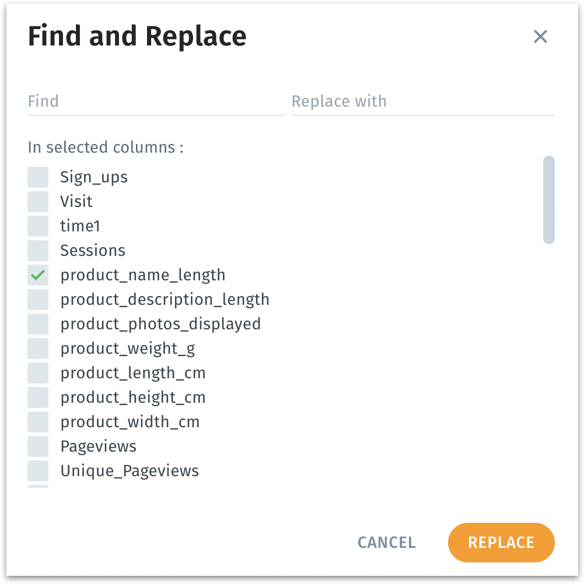Close the Find and Replace dialog

pos(540,37)
